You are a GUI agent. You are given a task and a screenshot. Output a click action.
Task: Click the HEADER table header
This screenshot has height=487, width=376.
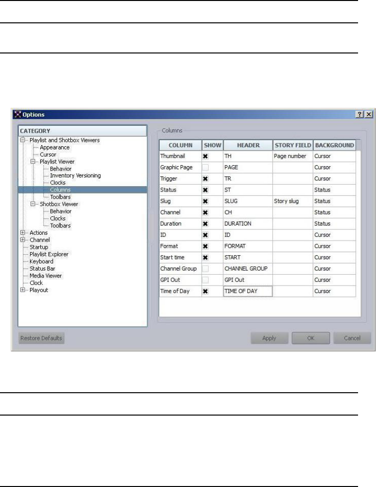[248, 145]
